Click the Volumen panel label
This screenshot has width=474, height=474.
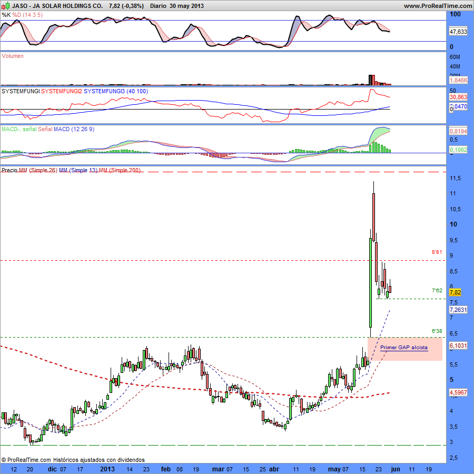click(x=13, y=56)
